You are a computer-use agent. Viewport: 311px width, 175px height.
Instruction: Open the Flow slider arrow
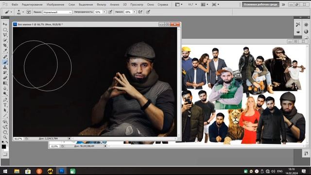pyautogui.click(x=135, y=12)
